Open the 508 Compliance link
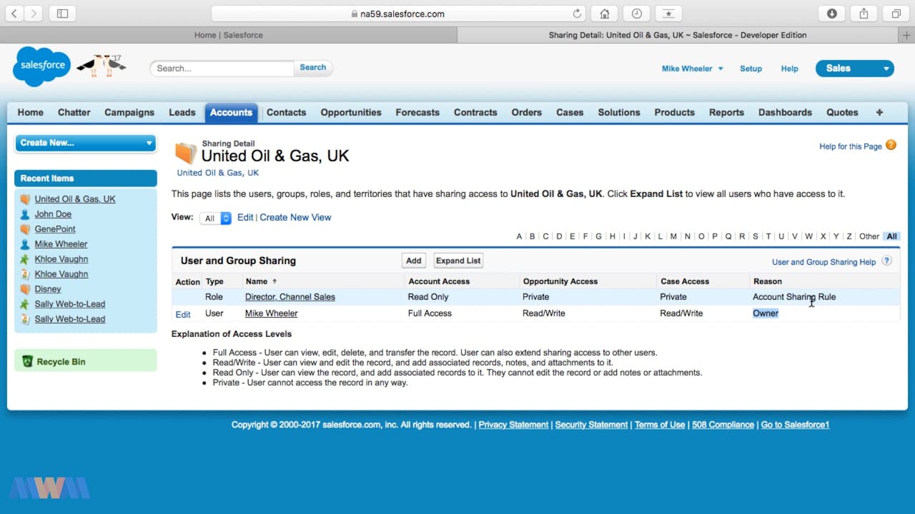 tap(723, 425)
